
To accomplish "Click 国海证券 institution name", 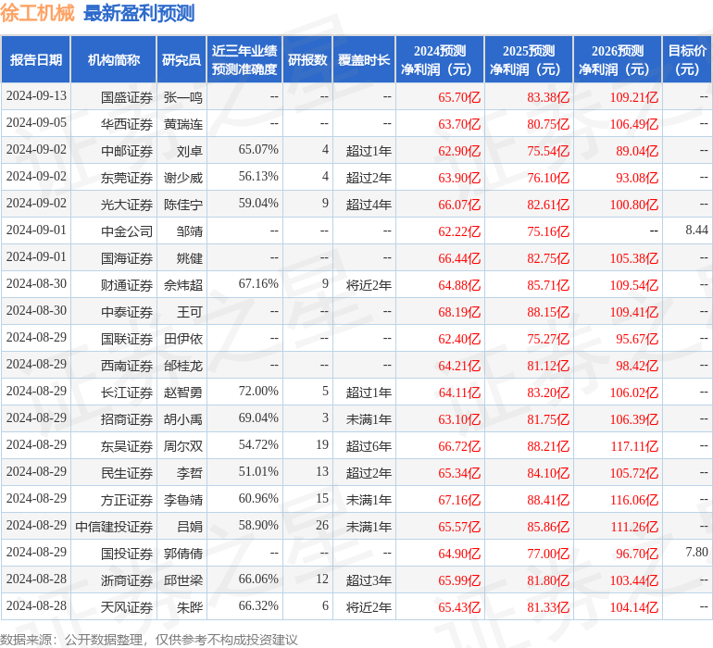I will (127, 258).
